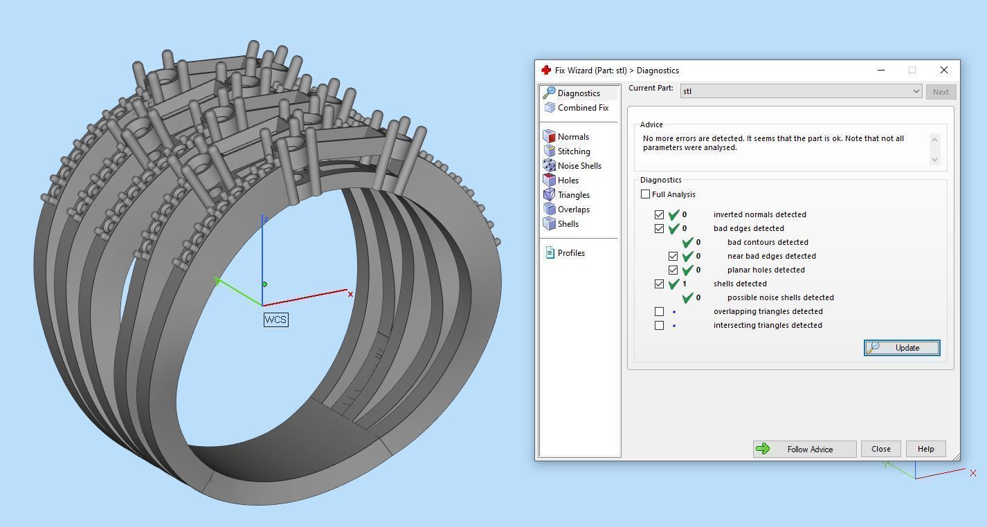Go to the Normals page
Screen dimensions: 987x527
(573, 137)
